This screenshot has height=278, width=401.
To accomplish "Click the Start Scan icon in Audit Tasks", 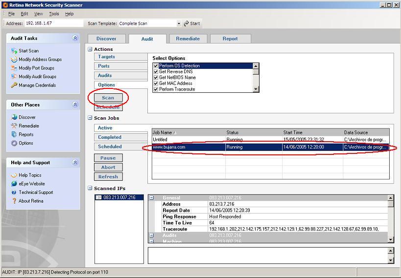I will (14, 51).
